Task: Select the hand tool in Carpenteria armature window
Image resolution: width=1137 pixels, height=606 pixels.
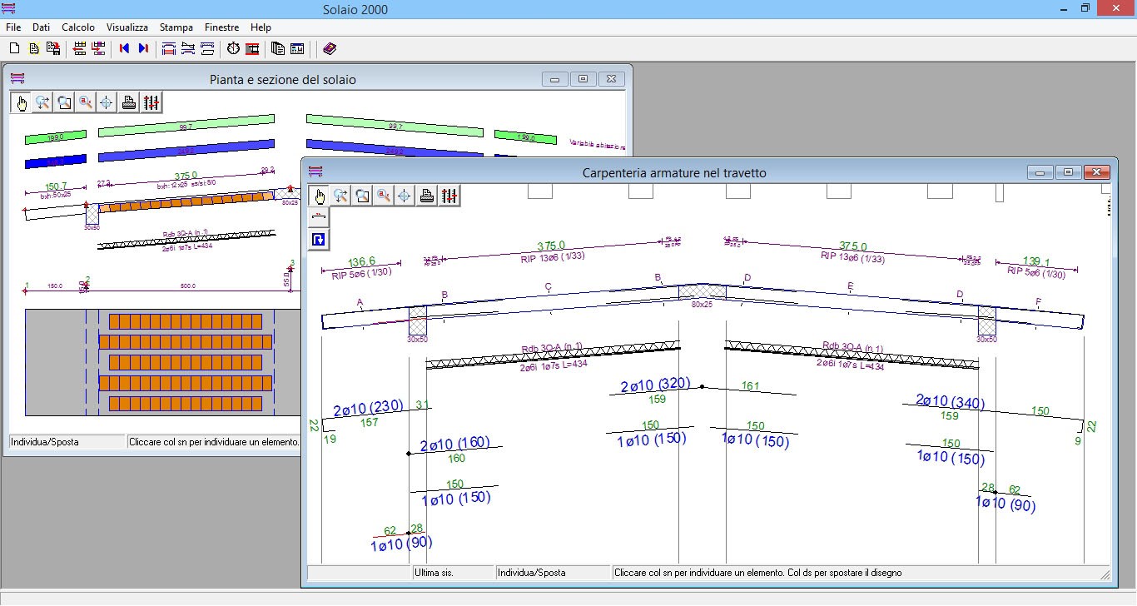Action: pyautogui.click(x=319, y=196)
